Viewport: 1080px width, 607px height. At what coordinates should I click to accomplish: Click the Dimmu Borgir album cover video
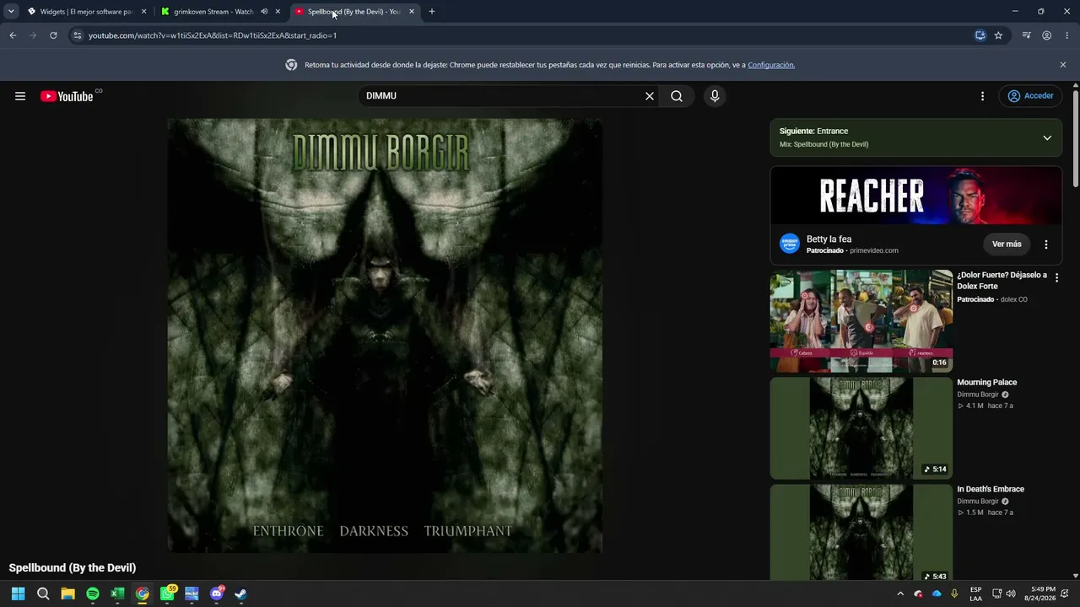click(385, 336)
